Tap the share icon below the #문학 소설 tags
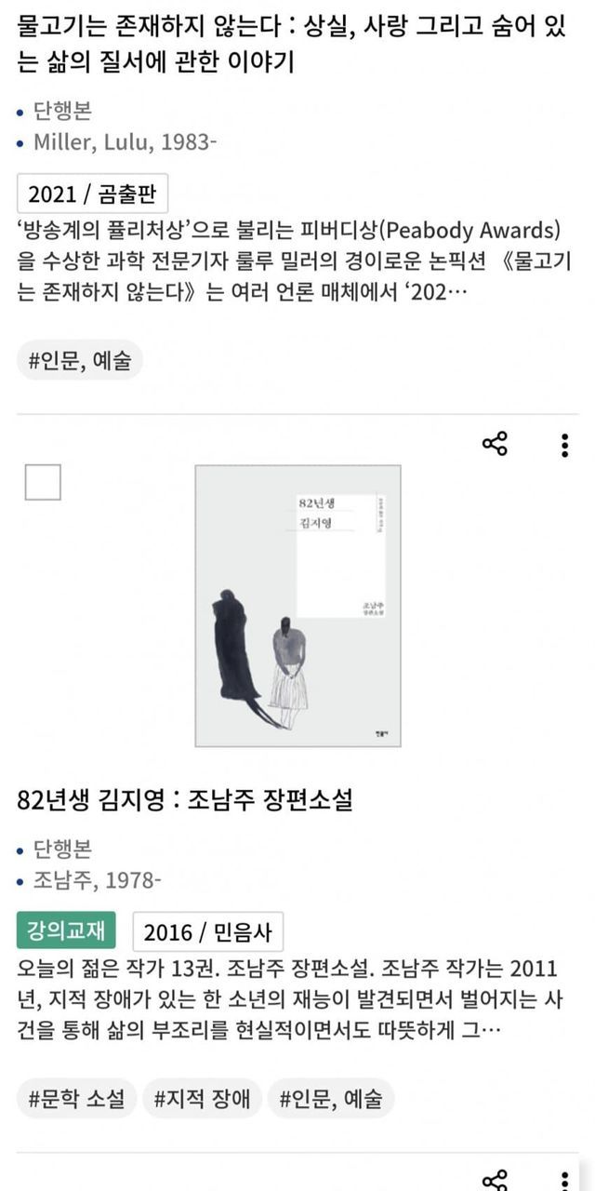This screenshot has height=1191, width=595. coord(495,1180)
